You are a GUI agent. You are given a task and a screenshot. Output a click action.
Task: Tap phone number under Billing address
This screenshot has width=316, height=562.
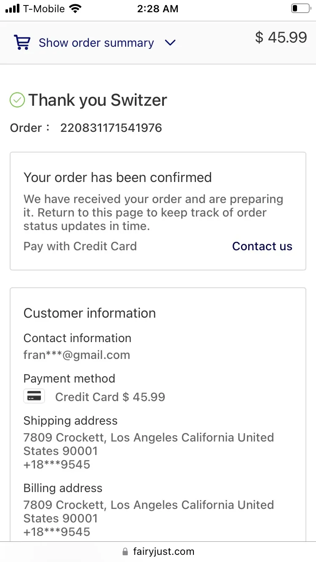(57, 532)
